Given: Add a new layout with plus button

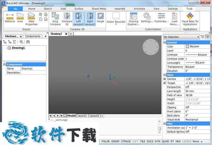Looking at the screenshot, I should [x=102, y=116].
